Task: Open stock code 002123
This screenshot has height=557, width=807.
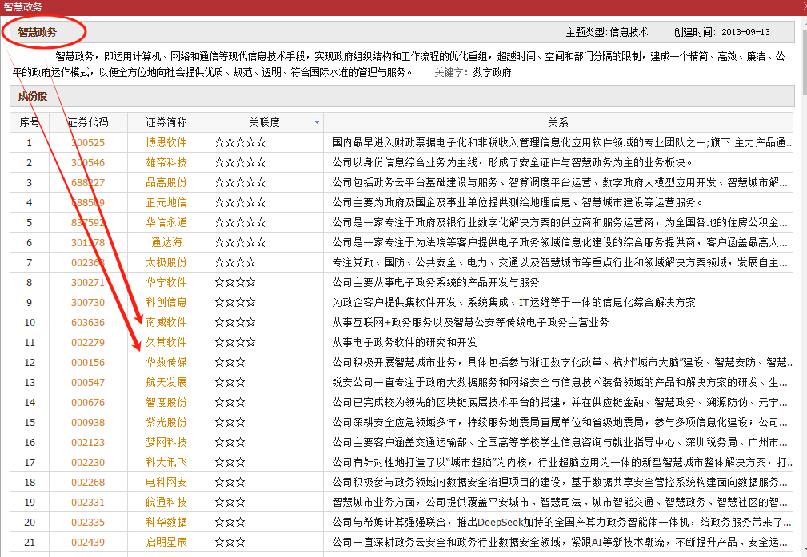Action: 88,442
